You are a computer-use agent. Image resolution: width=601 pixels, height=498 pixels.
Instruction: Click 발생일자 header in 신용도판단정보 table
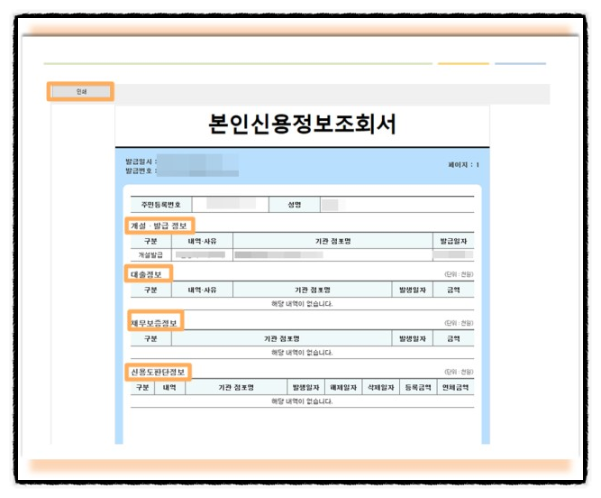(x=305, y=387)
